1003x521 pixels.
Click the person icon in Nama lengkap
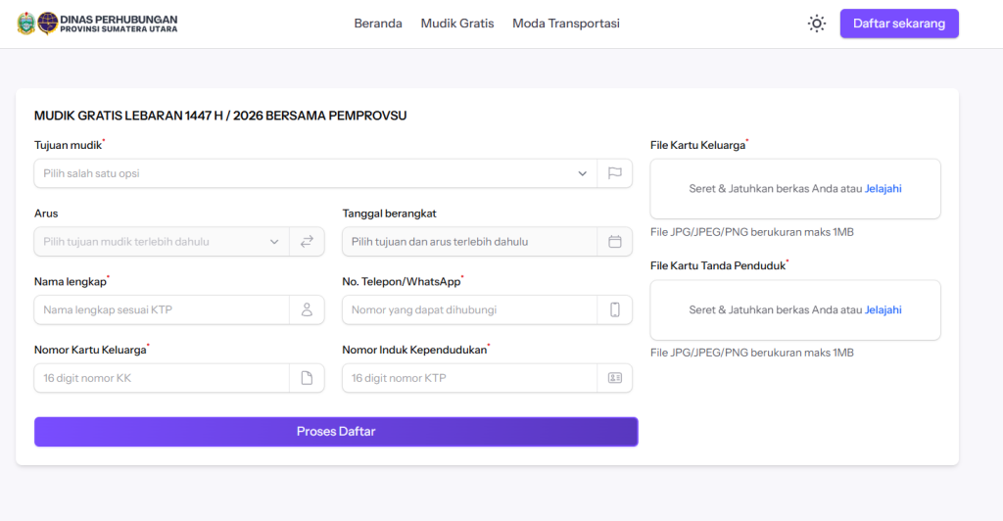point(307,310)
